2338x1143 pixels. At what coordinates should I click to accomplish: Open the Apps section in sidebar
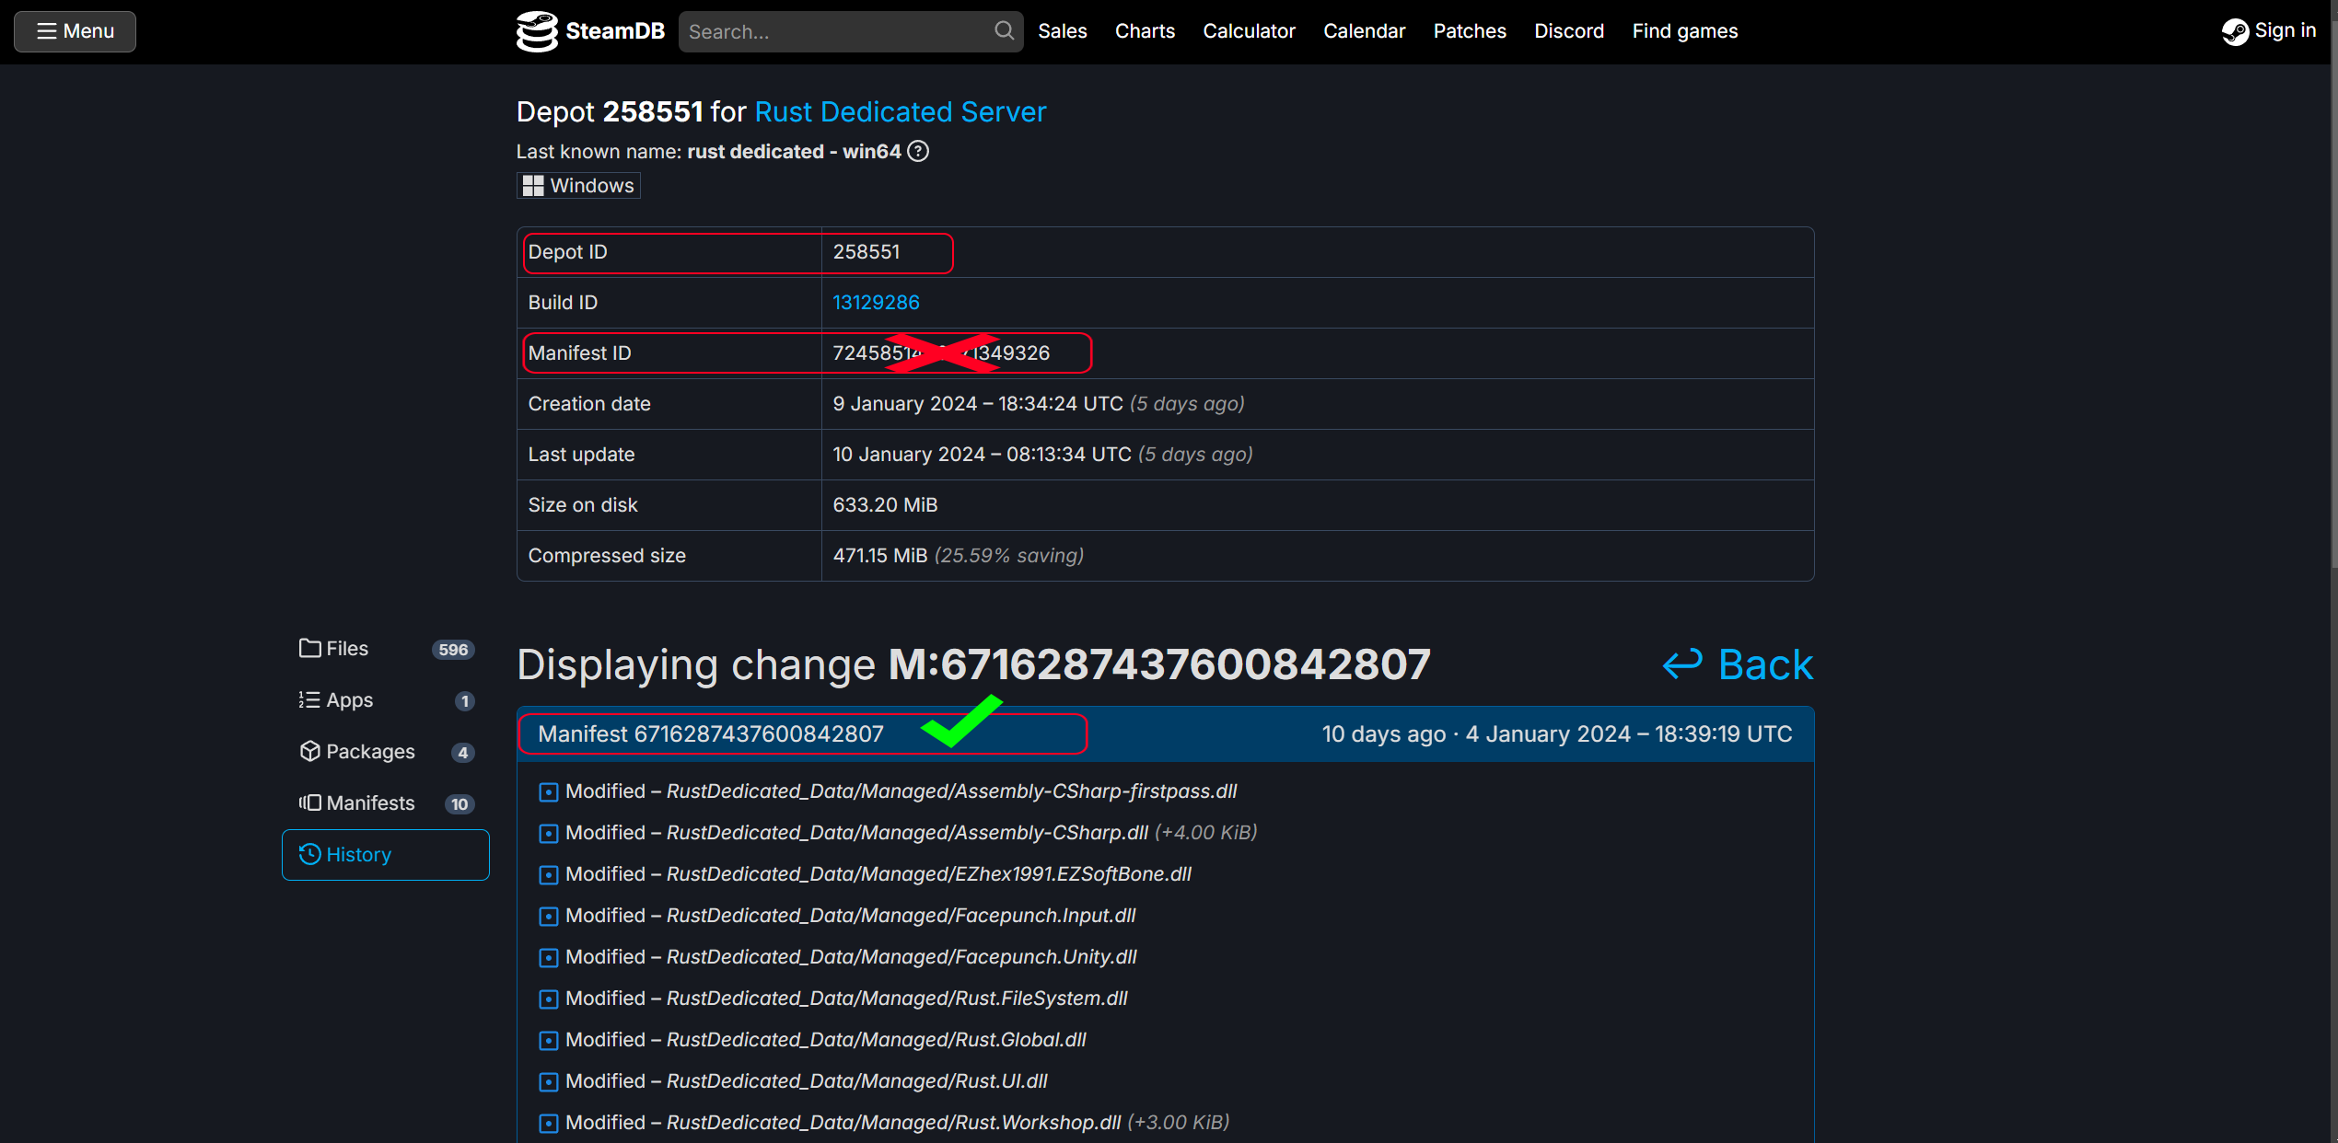pos(347,699)
